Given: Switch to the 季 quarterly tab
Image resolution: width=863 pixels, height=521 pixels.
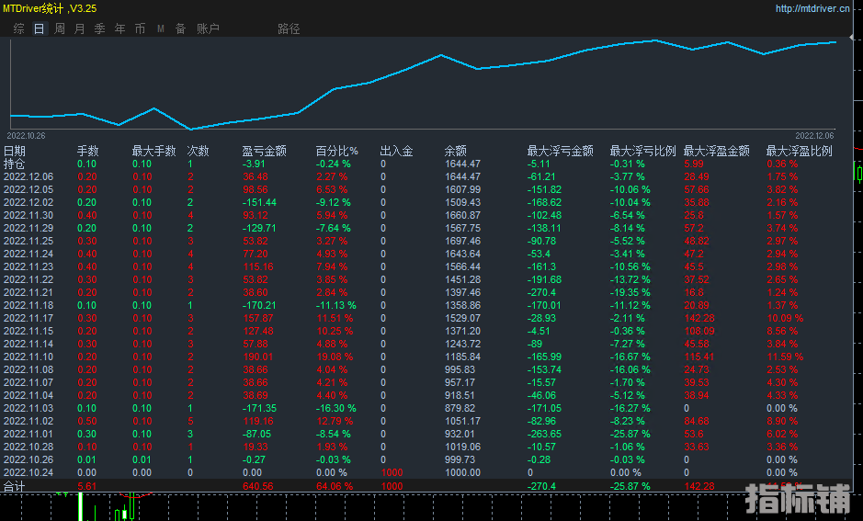Looking at the screenshot, I should (x=99, y=28).
